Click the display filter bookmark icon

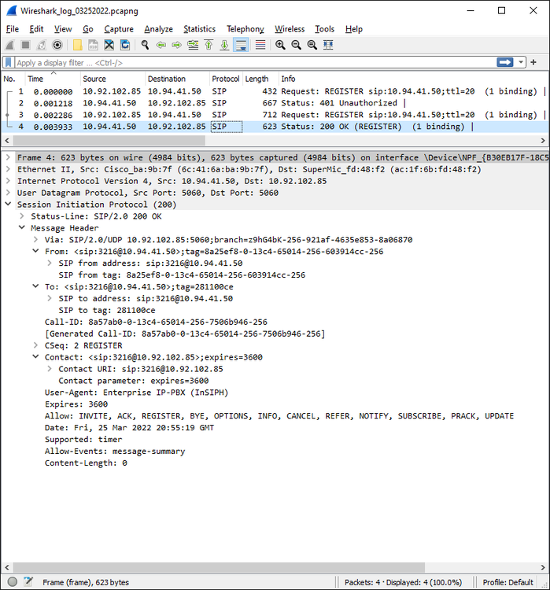(x=8, y=62)
